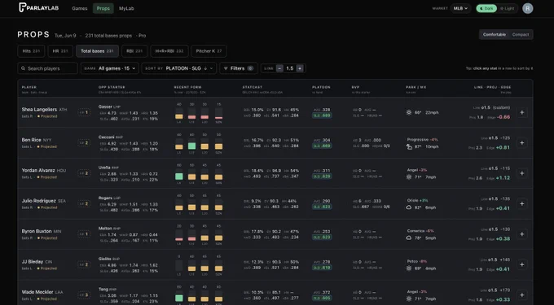Click the search magnifier icon

tap(24, 68)
